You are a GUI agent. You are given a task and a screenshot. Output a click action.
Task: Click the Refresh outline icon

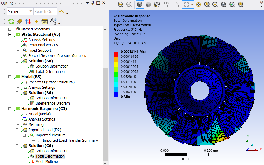(x=11, y=21)
